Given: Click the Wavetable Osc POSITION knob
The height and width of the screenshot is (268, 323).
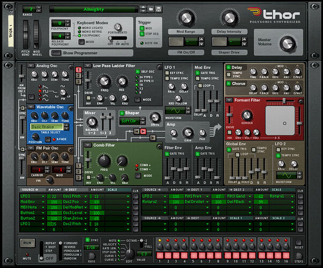Looking at the screenshot, I should coord(35,137).
